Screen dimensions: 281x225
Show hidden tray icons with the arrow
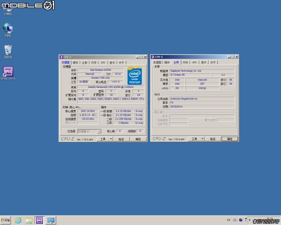click(249, 220)
